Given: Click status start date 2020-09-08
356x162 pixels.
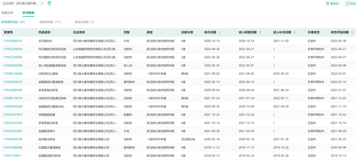Looking at the screenshot, I should point(338,147).
